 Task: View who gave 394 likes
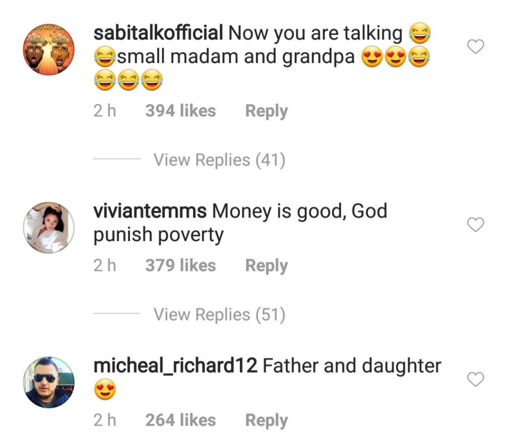click(x=181, y=111)
